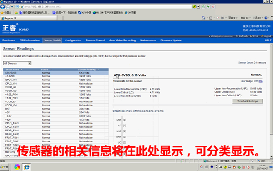Screen dimensions: 273x171
Task: Select the VCCM_AB sensor row
Action: (x=56, y=87)
